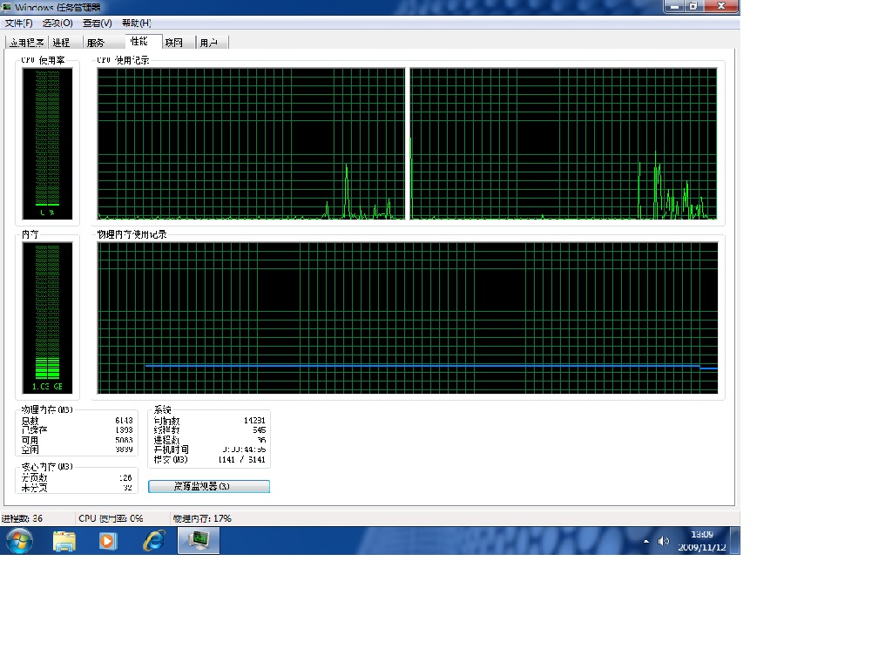Screen dimensions: 892x669
Task: Switch to the 联网 (Networking) tab
Action: point(174,43)
